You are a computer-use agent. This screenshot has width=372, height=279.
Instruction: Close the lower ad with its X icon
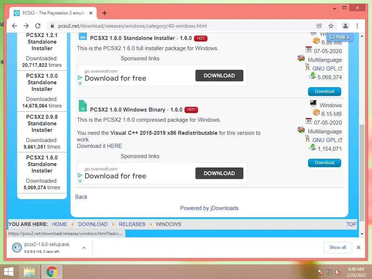80,181
